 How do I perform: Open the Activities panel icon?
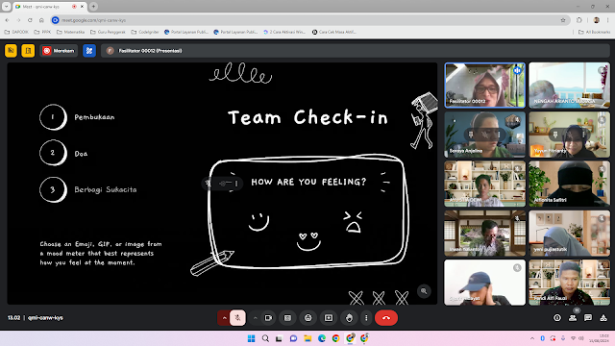603,318
